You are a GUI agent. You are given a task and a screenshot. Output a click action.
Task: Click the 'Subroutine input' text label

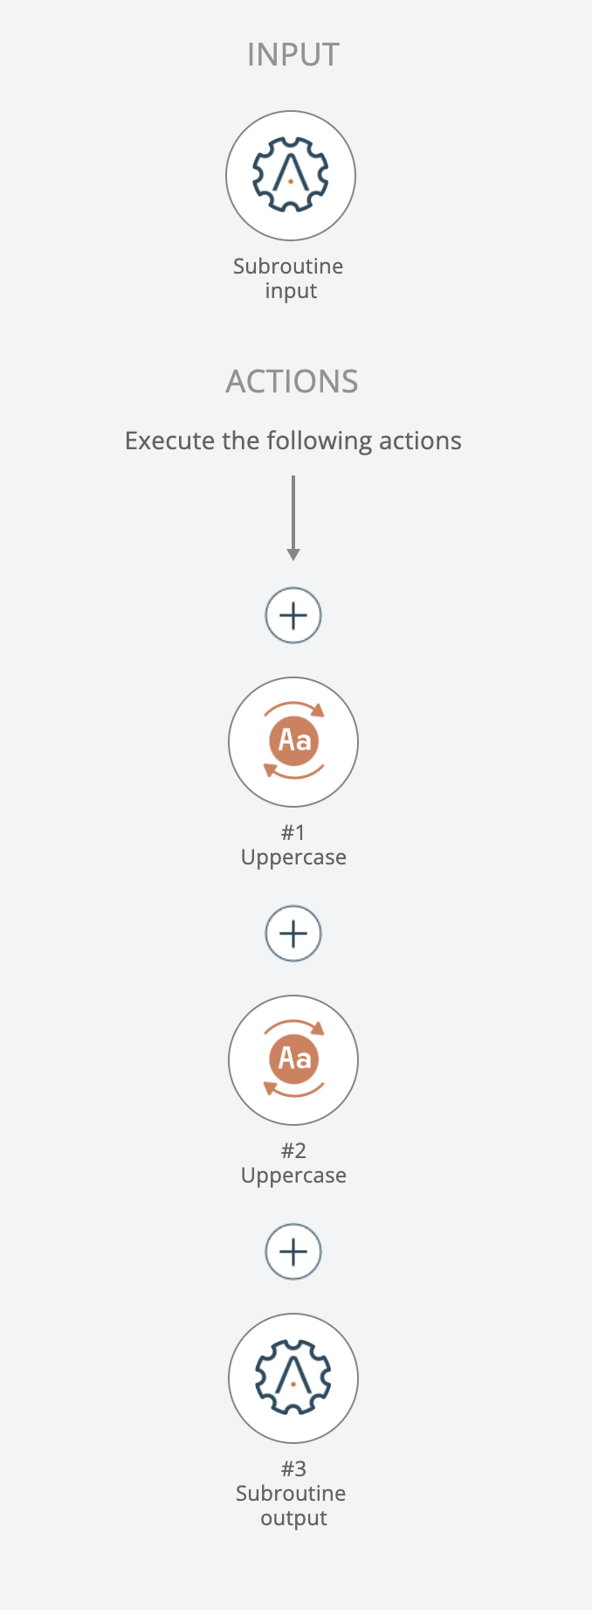pos(288,278)
